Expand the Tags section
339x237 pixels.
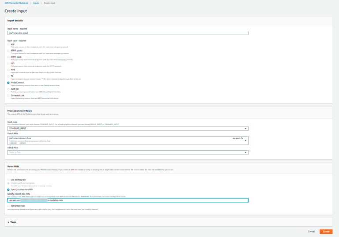tap(12, 222)
